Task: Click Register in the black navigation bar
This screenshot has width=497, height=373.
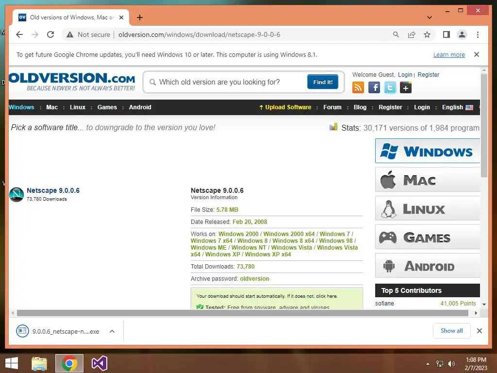Action: coord(390,107)
